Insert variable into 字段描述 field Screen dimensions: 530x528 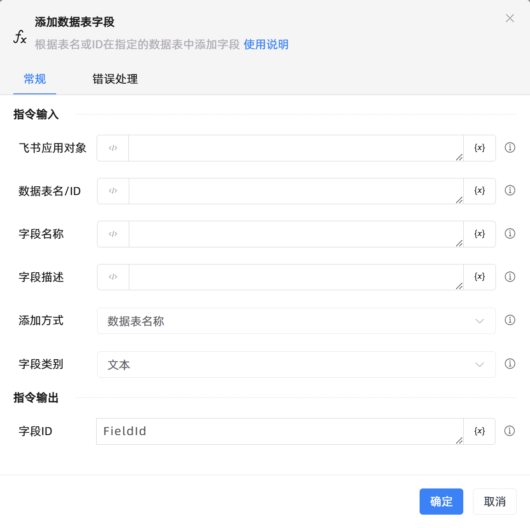tap(479, 277)
